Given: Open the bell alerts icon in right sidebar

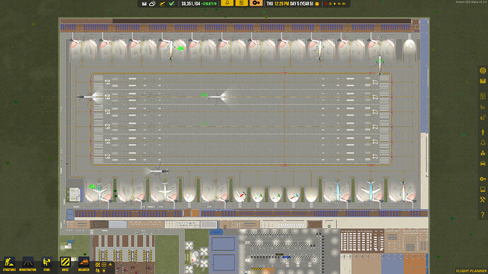Looking at the screenshot, I should (x=483, y=143).
